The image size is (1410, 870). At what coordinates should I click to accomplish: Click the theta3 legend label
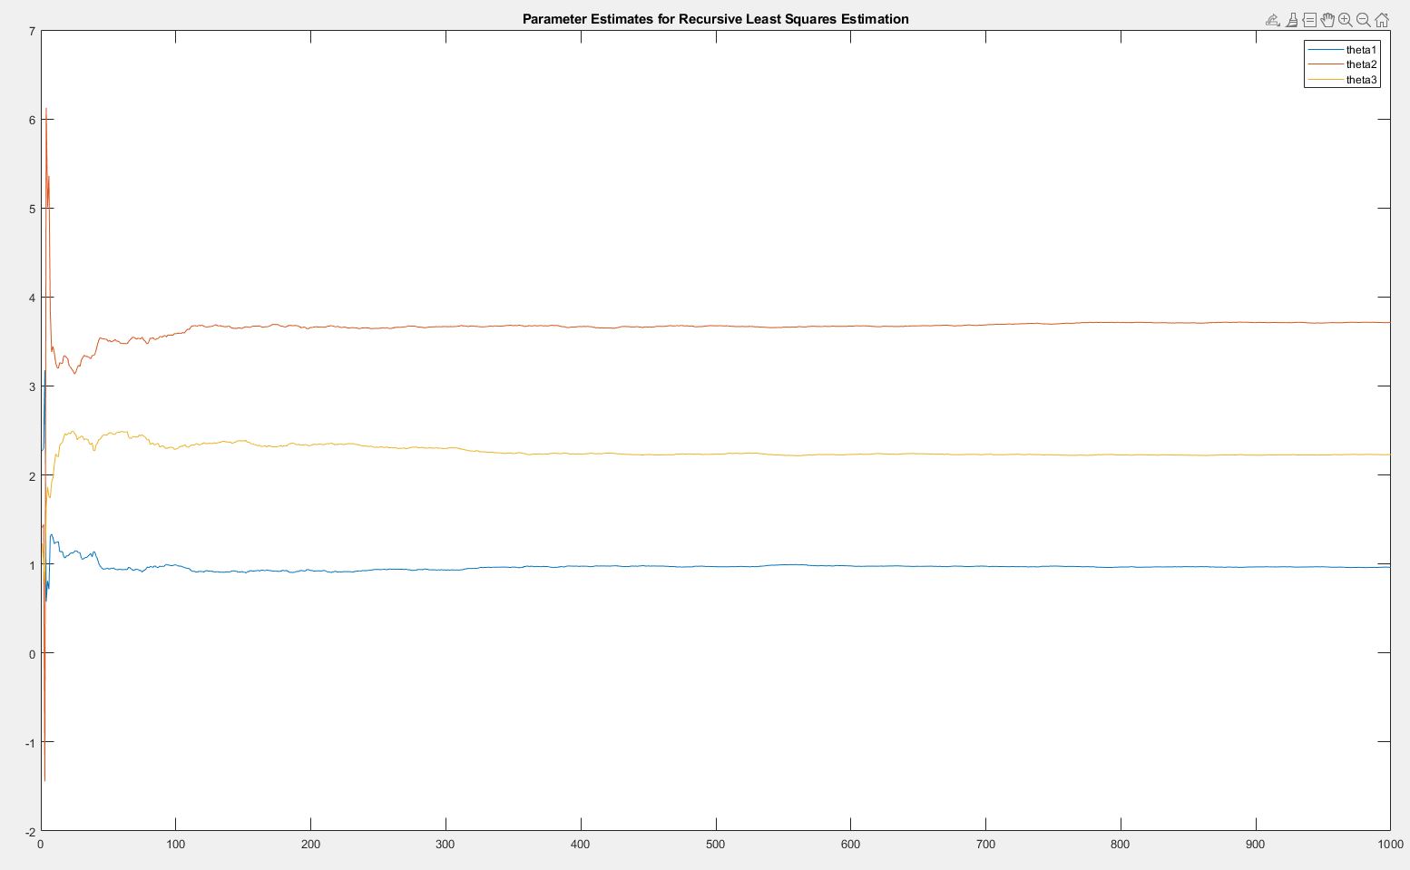(x=1361, y=80)
